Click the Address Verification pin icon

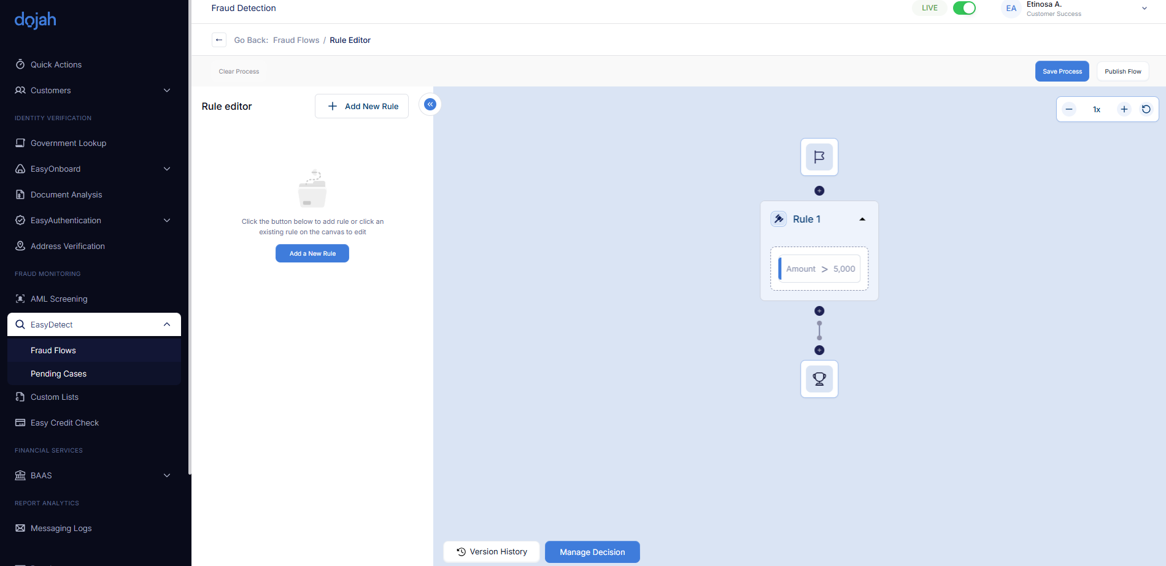[x=20, y=246]
